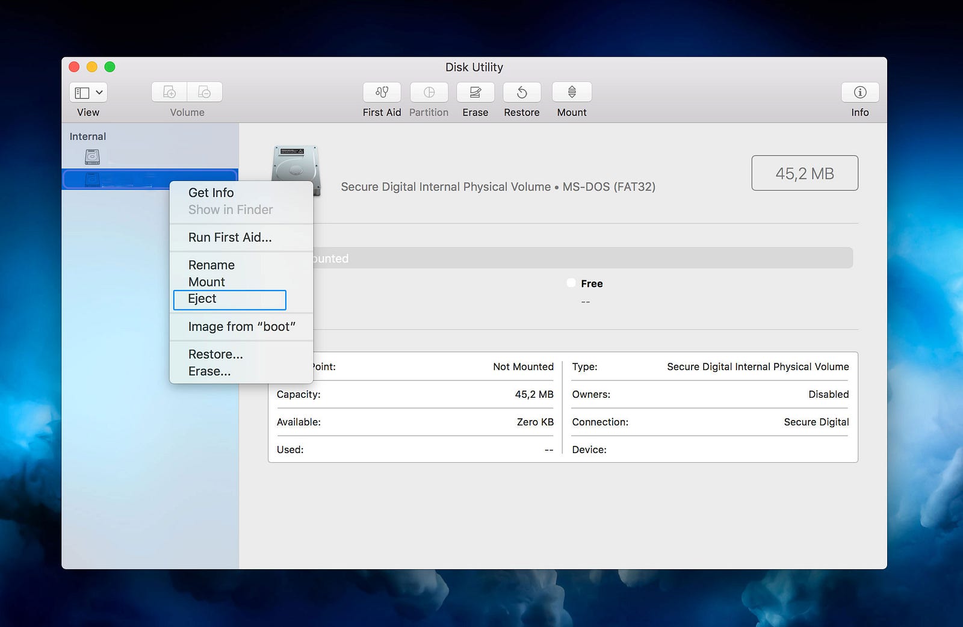Click the "Zero KB" available value

pyautogui.click(x=535, y=422)
